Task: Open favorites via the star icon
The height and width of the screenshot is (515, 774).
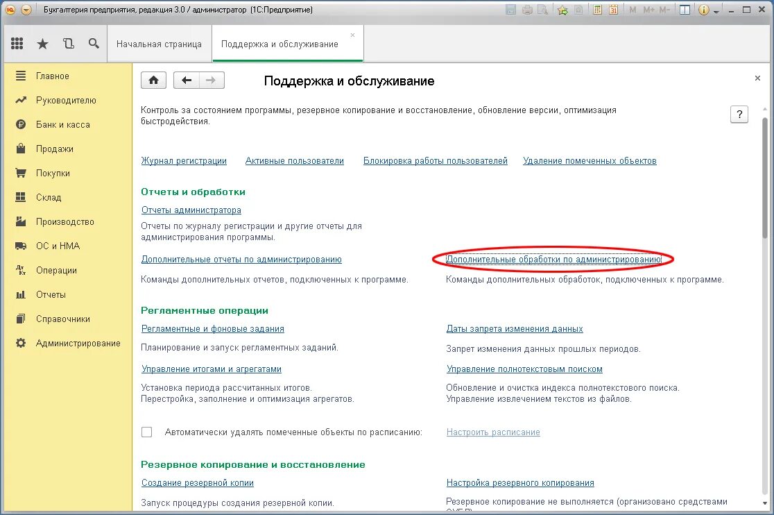Action: [x=42, y=43]
